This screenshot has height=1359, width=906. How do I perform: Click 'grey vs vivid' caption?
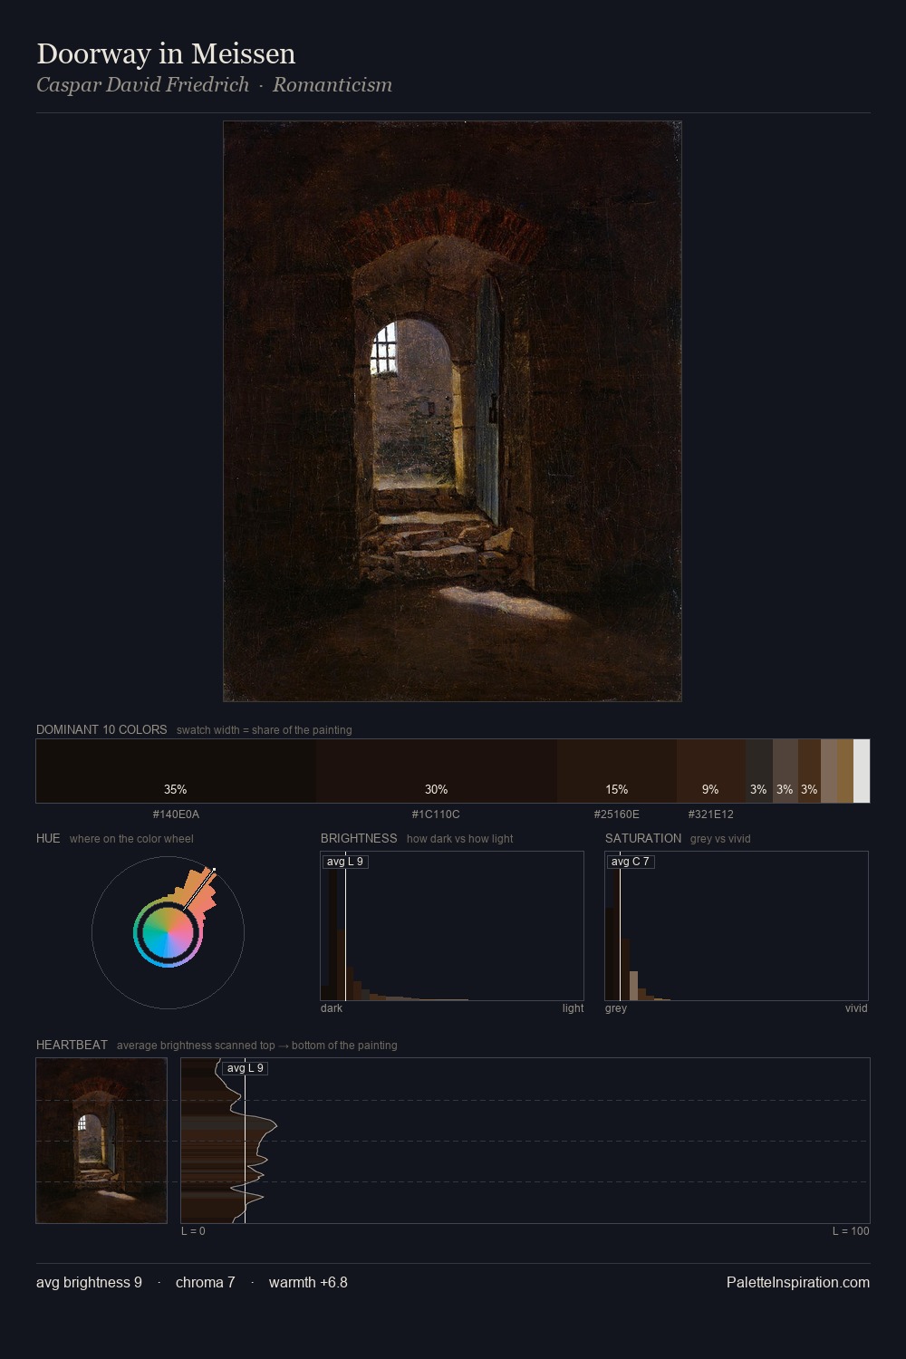click(x=720, y=839)
